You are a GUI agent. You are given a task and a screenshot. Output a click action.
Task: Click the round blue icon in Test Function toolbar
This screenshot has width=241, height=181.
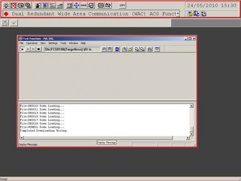117,49
